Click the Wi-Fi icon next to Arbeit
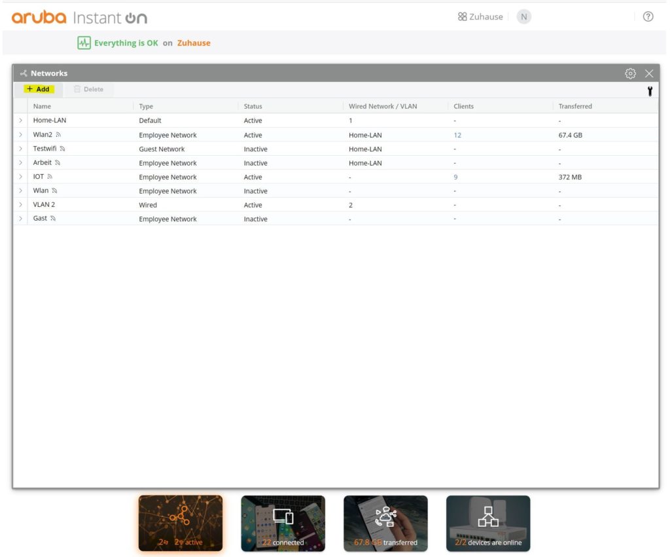Screen dimensions: 670x557 (58, 163)
